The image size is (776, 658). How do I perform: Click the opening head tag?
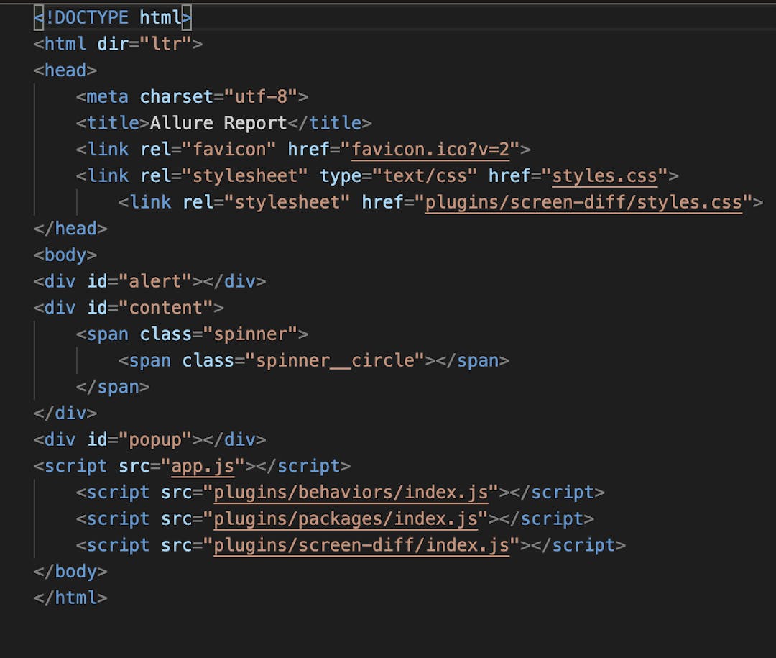tap(65, 70)
